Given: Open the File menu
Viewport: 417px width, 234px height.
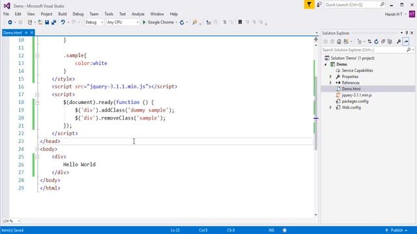Looking at the screenshot, I should (6, 14).
